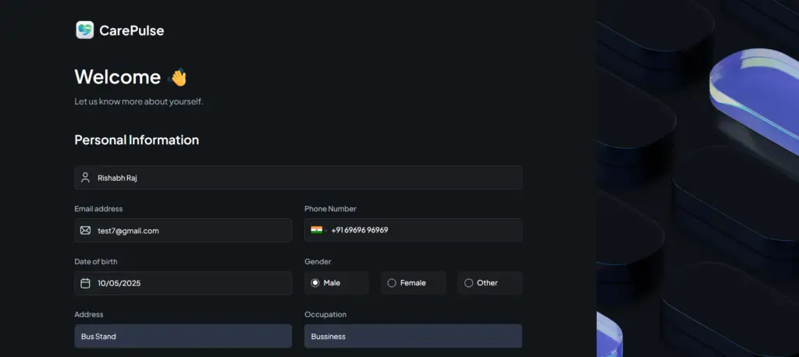799x357 pixels.
Task: Focus the name field containing Rishabh Raj
Action: click(x=304, y=178)
